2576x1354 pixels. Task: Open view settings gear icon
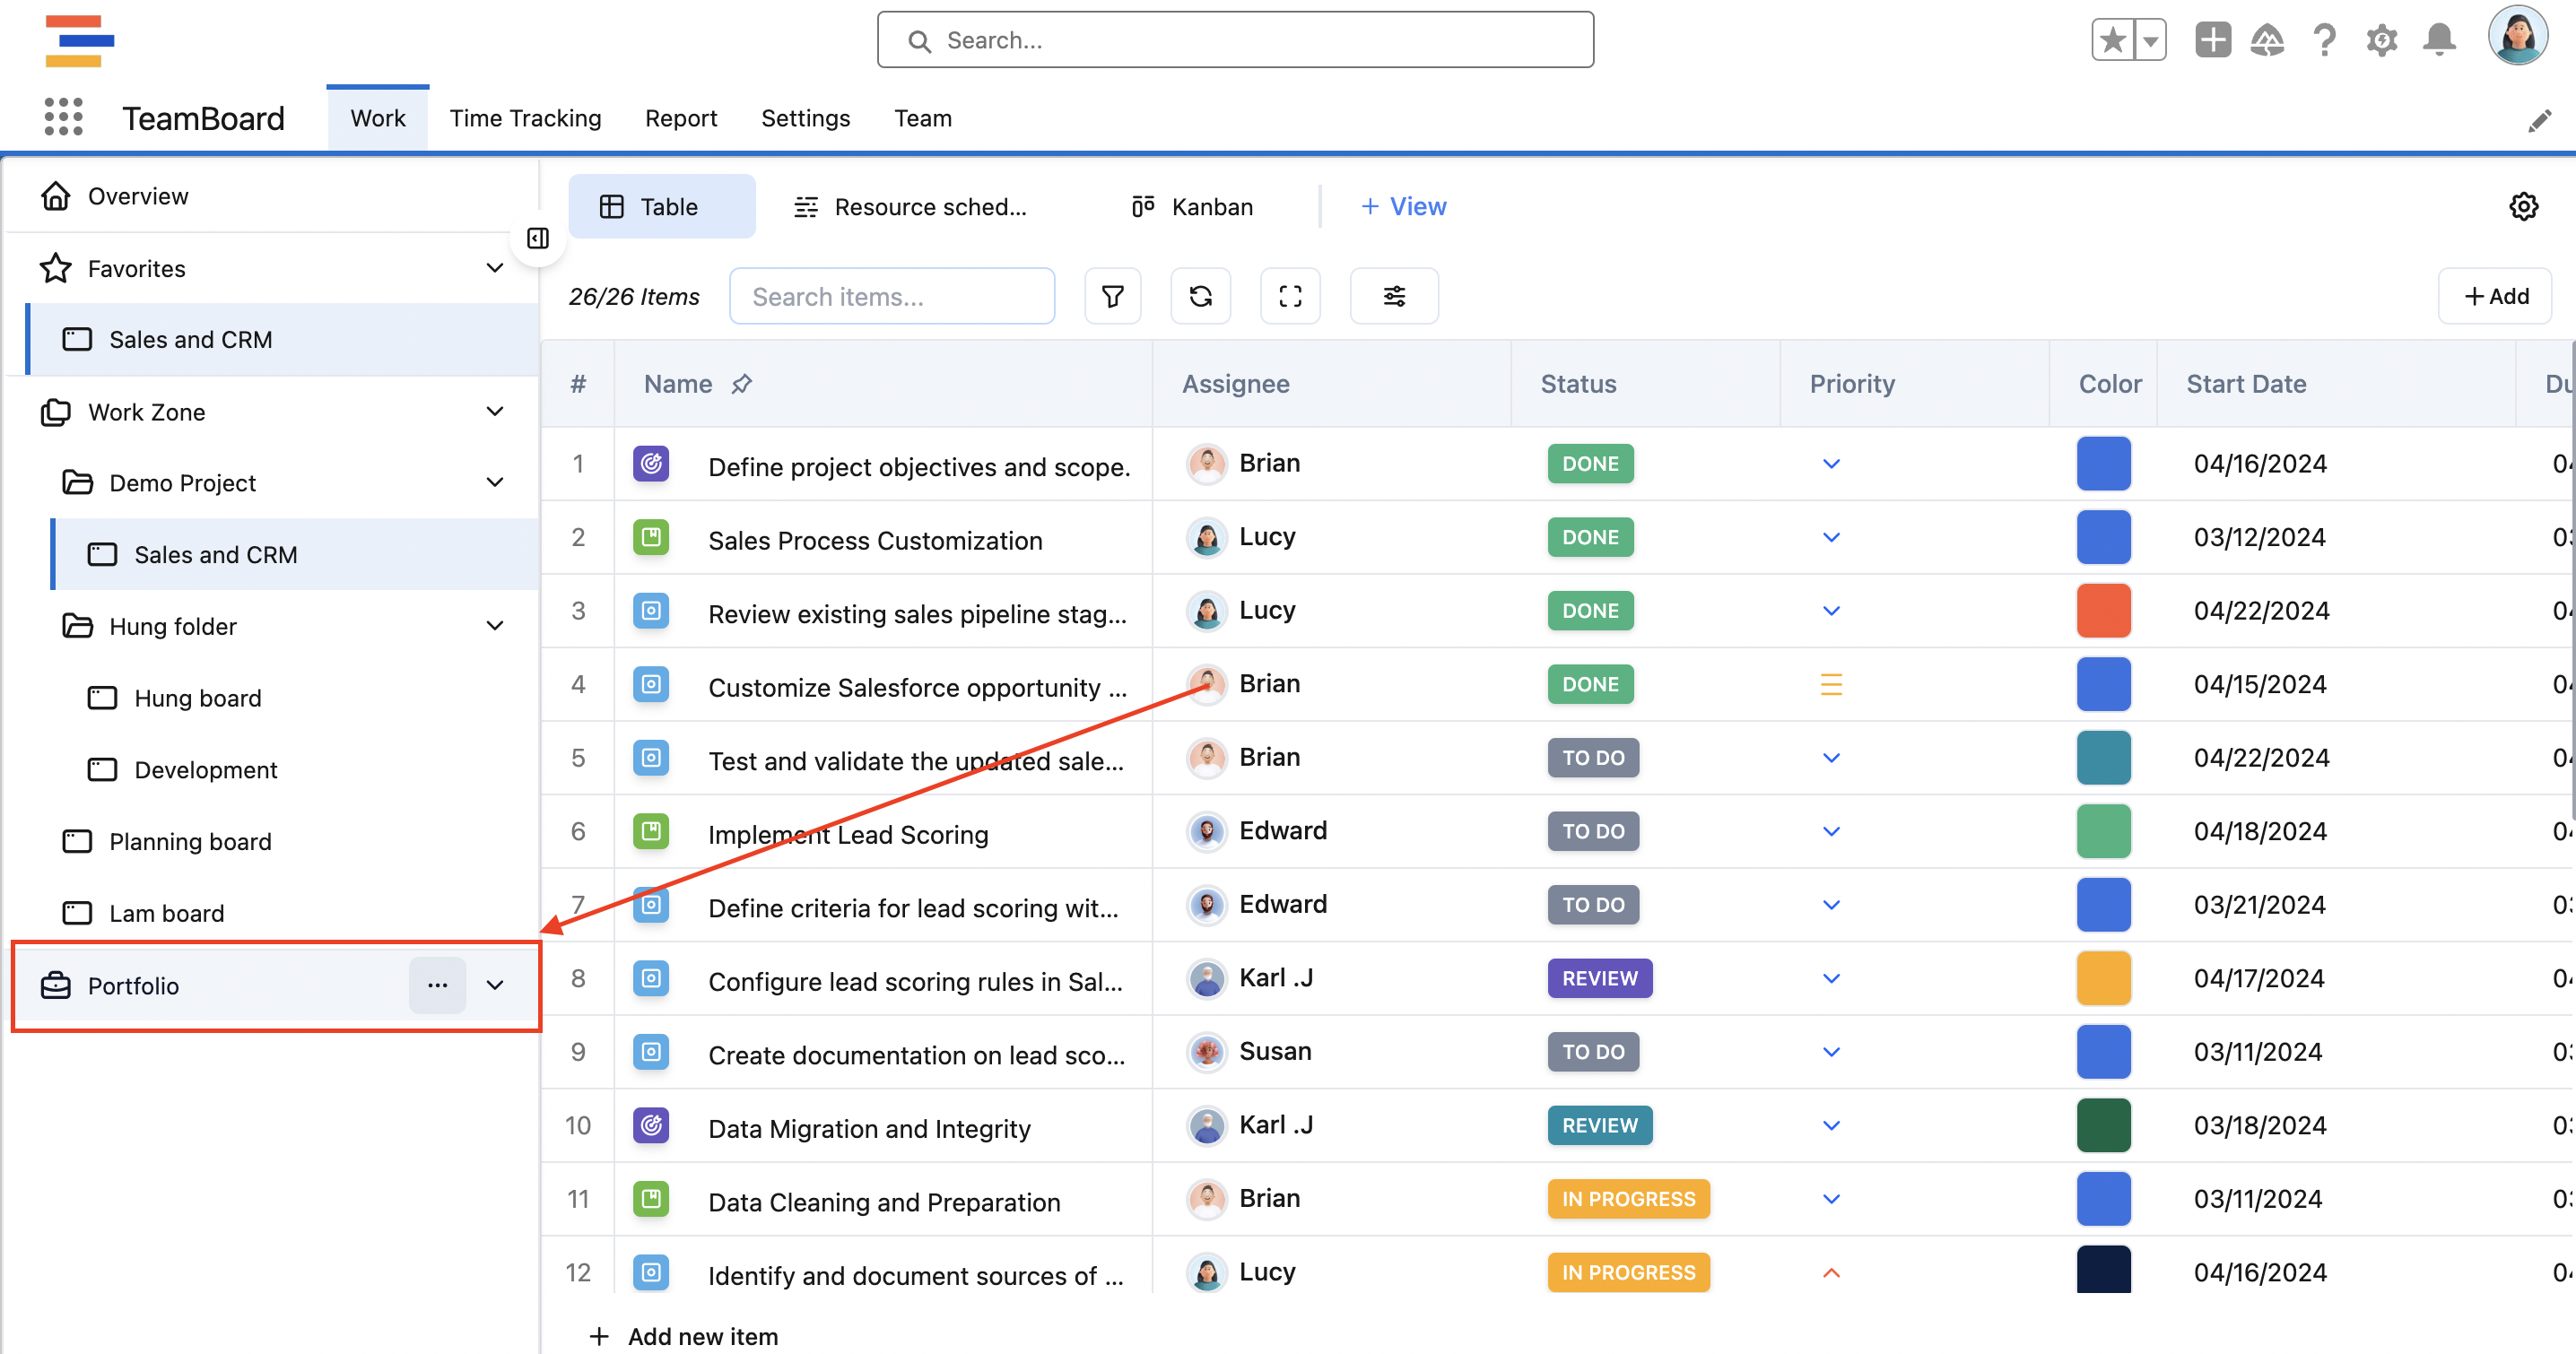point(2523,207)
